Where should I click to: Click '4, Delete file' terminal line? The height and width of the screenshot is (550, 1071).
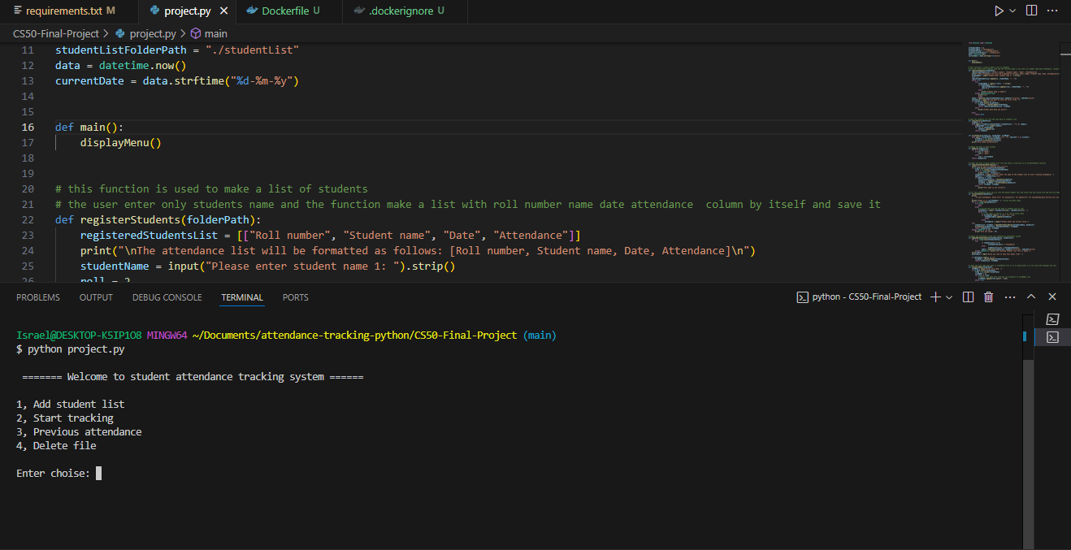point(56,445)
